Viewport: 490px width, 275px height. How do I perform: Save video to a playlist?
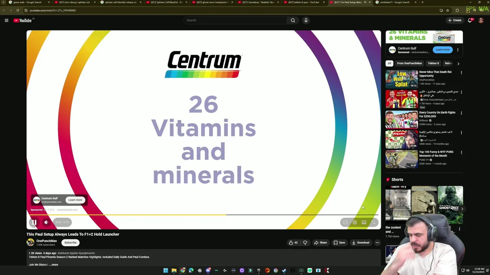340,243
